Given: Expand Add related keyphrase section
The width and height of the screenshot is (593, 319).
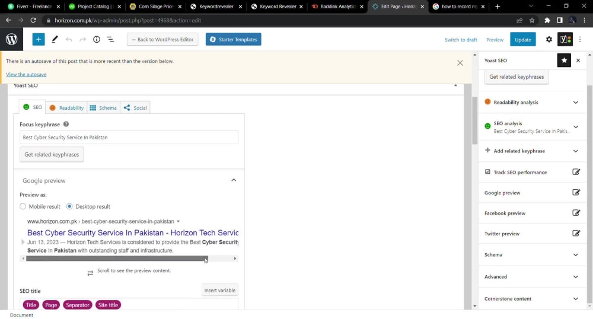Looking at the screenshot, I should tap(531, 151).
